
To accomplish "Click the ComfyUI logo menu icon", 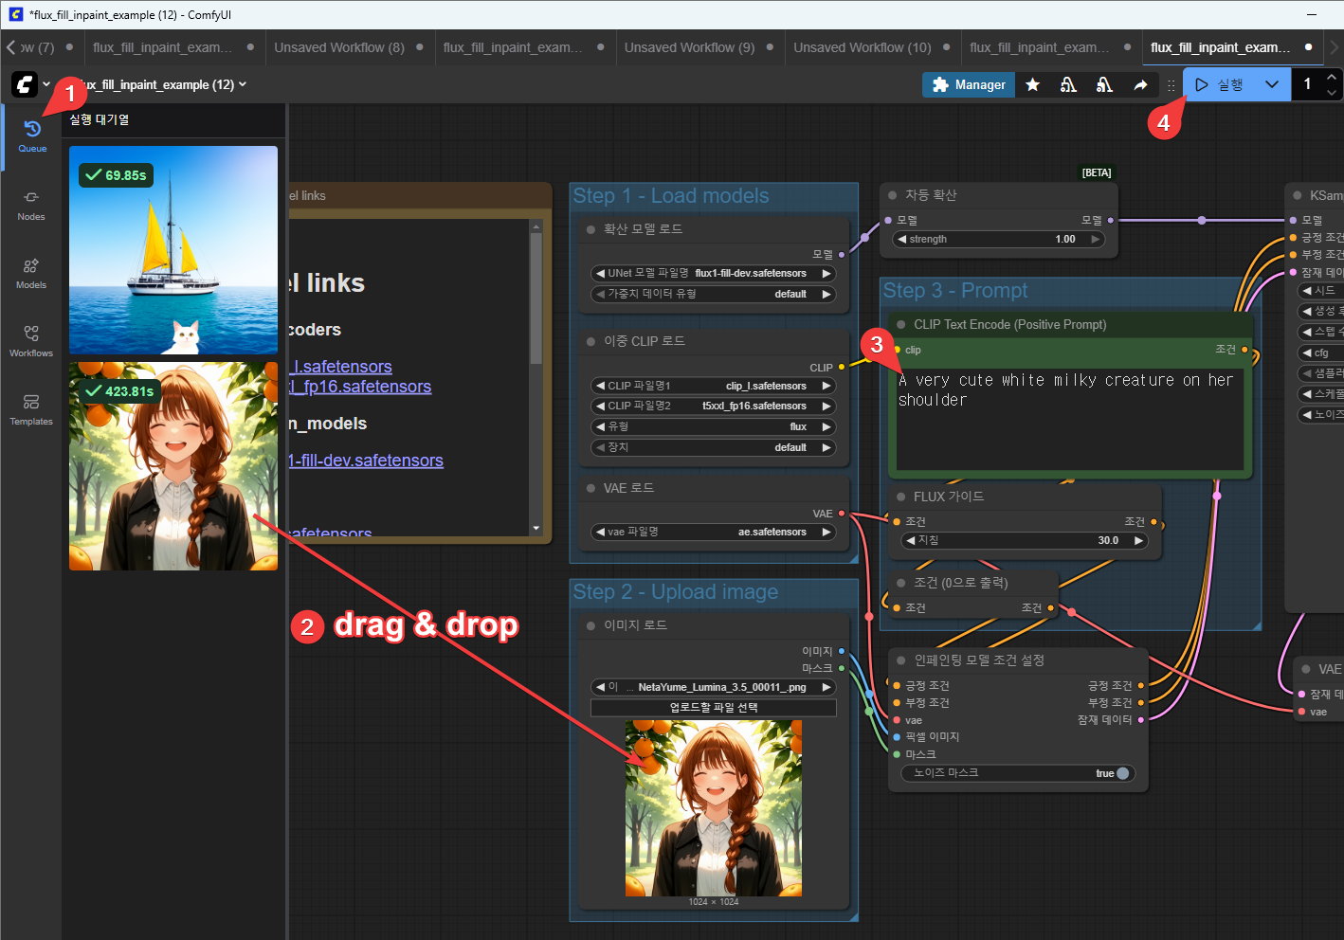I will [25, 84].
